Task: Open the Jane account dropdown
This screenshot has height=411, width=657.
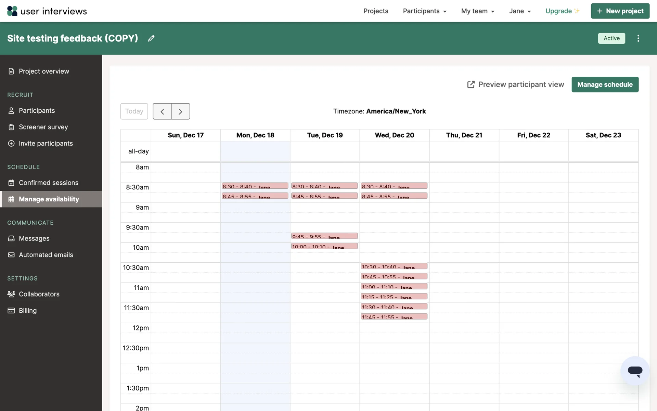Action: 520,11
